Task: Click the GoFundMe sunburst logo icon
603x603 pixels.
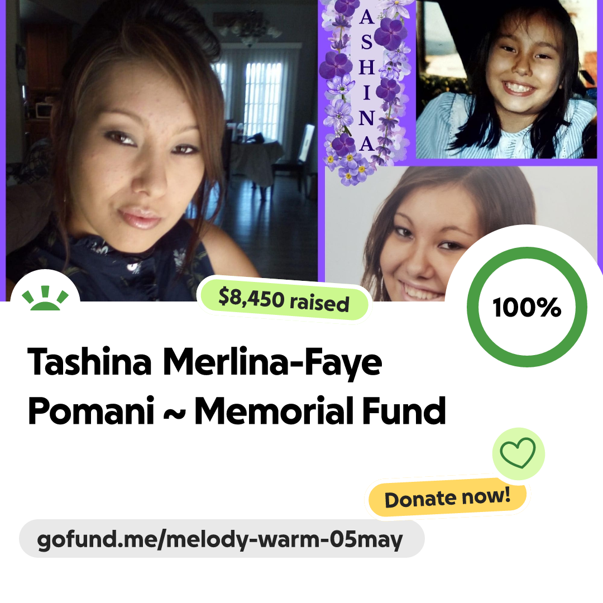Action: [x=45, y=298]
